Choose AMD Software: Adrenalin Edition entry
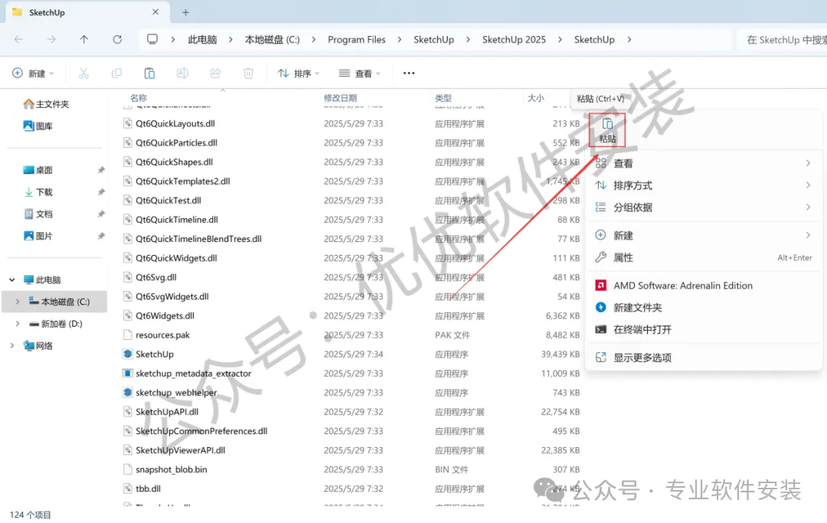Viewport: 827px width, 523px height. [x=703, y=286]
